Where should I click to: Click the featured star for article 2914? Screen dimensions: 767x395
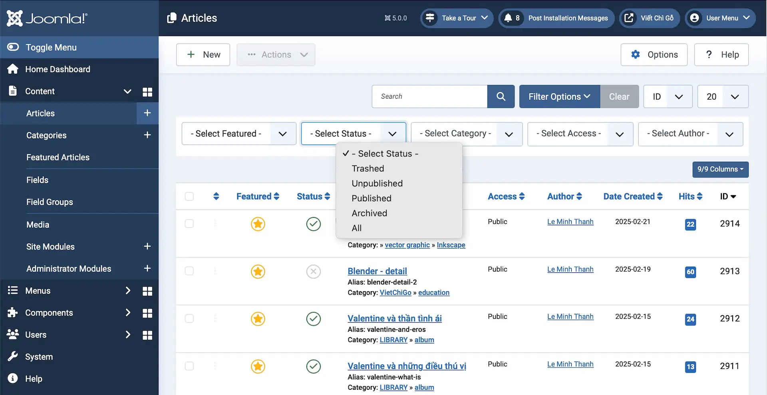click(258, 224)
